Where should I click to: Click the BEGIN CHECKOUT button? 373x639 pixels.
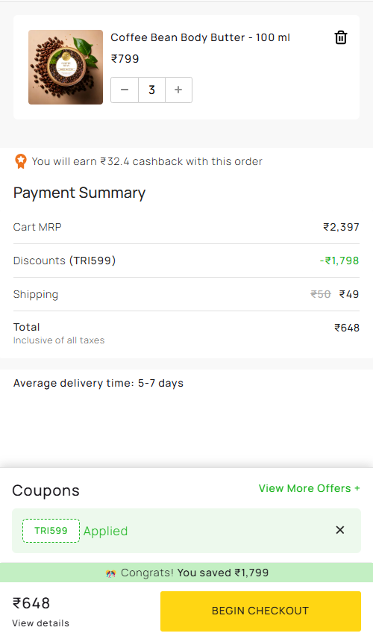(260, 611)
